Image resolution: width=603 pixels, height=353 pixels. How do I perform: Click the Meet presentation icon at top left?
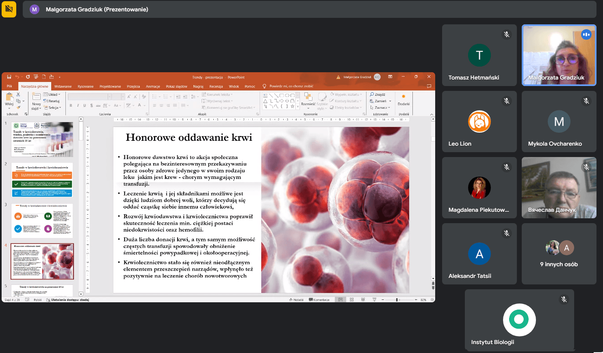[x=9, y=9]
